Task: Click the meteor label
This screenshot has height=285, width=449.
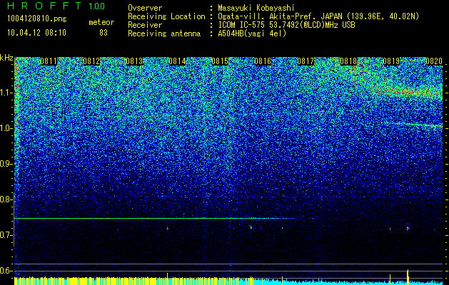Action: tap(101, 22)
